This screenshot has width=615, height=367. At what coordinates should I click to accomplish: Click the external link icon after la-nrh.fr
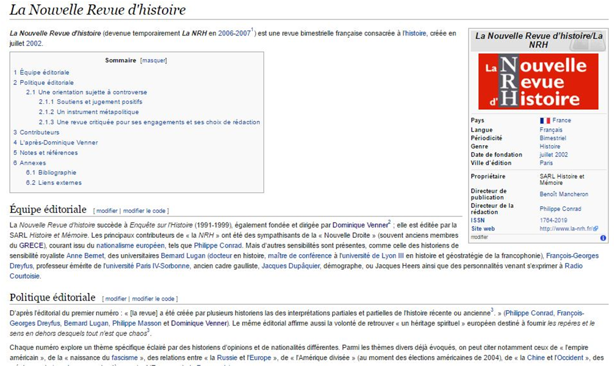(595, 229)
